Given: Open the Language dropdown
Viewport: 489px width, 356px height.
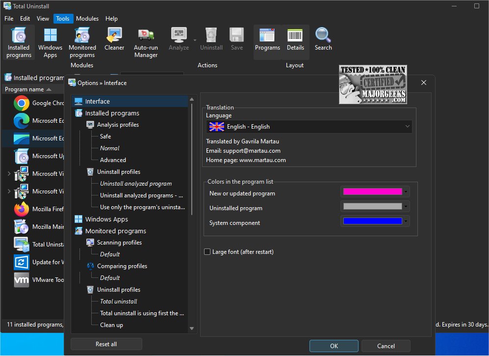Looking at the screenshot, I should [309, 127].
